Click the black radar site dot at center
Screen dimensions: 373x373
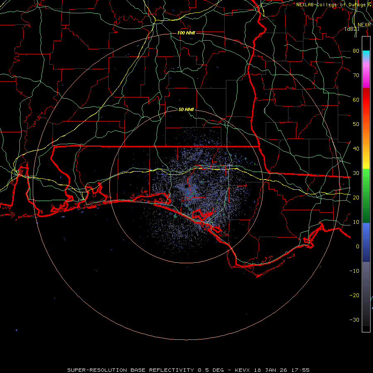tap(186, 186)
